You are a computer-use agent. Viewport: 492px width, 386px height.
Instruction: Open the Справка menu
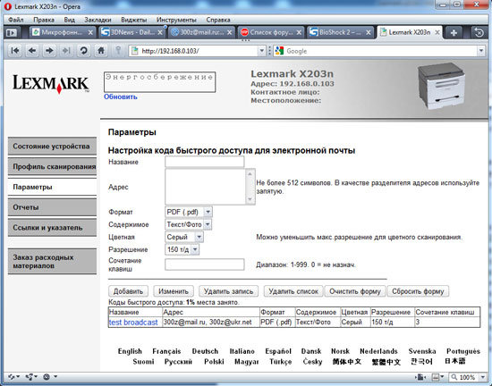[x=218, y=20]
